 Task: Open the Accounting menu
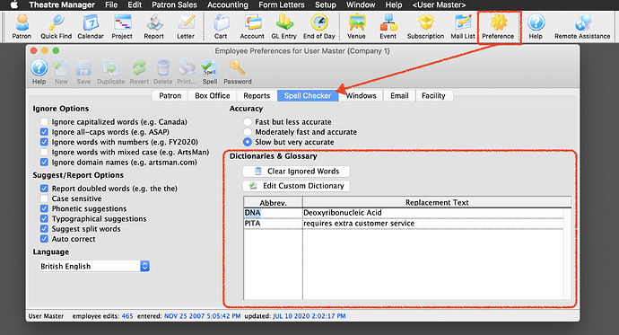point(228,4)
